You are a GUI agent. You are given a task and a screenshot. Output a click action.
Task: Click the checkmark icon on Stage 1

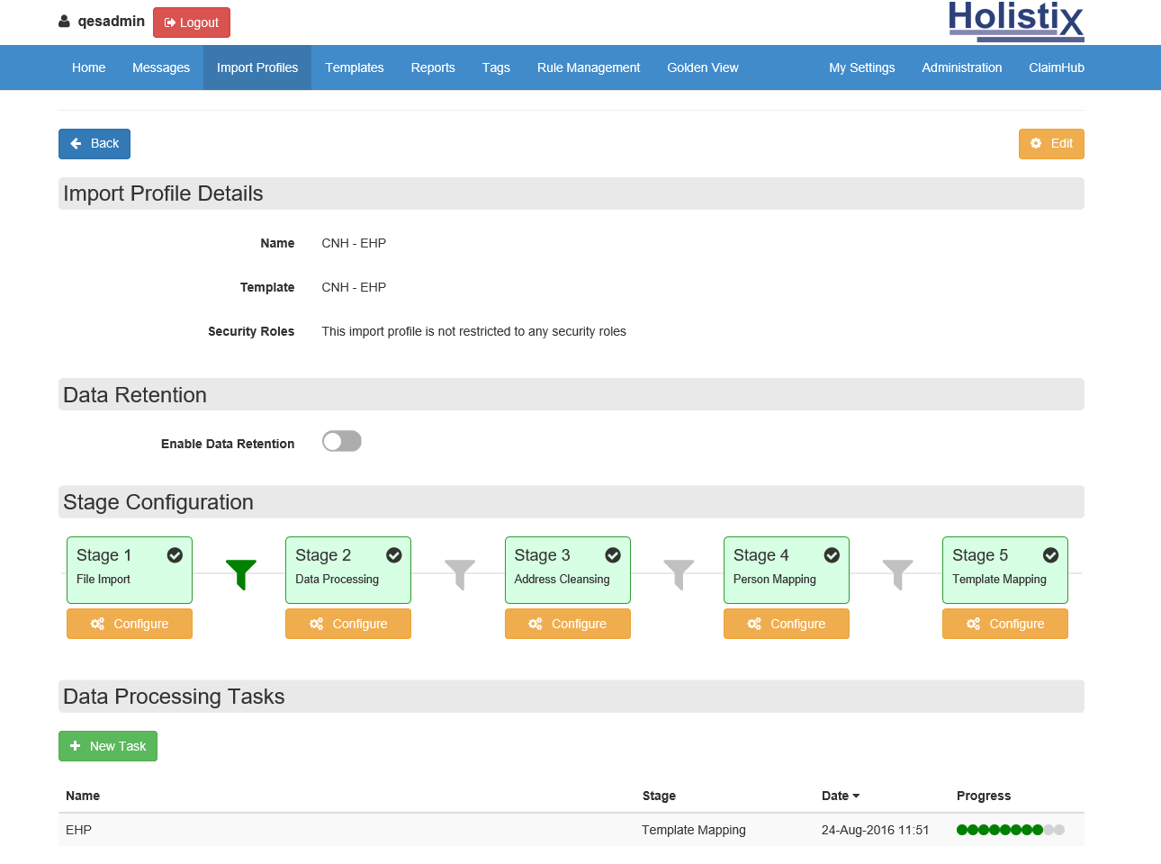pyautogui.click(x=175, y=555)
